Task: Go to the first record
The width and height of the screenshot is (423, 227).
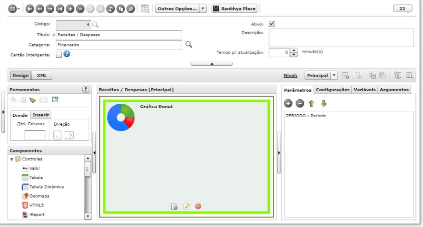Action: click(x=30, y=9)
